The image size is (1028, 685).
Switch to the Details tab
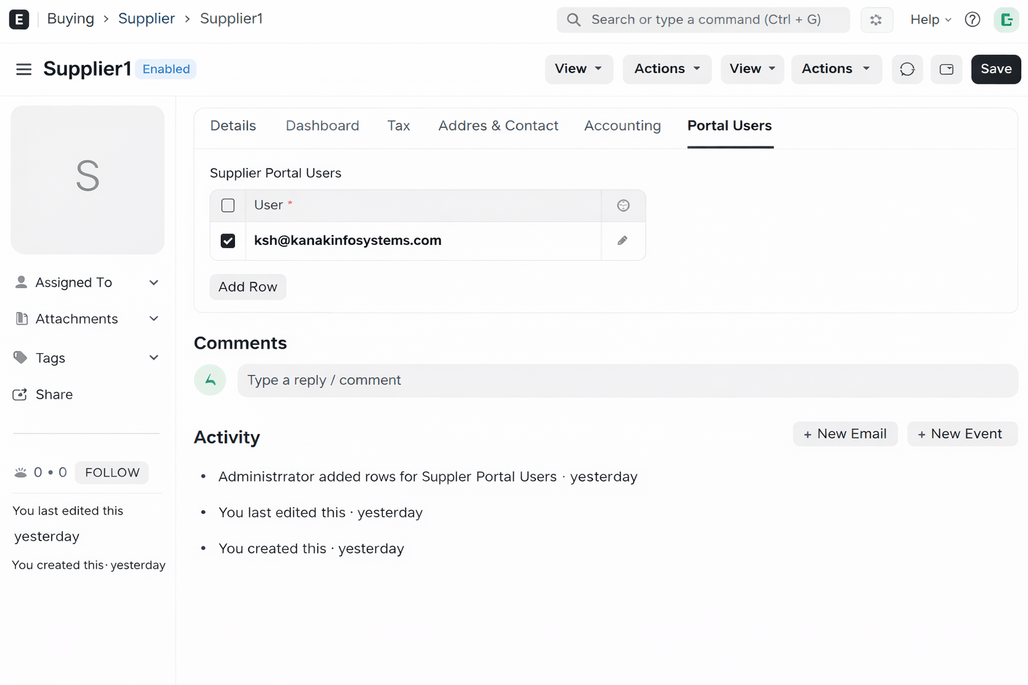pos(233,126)
